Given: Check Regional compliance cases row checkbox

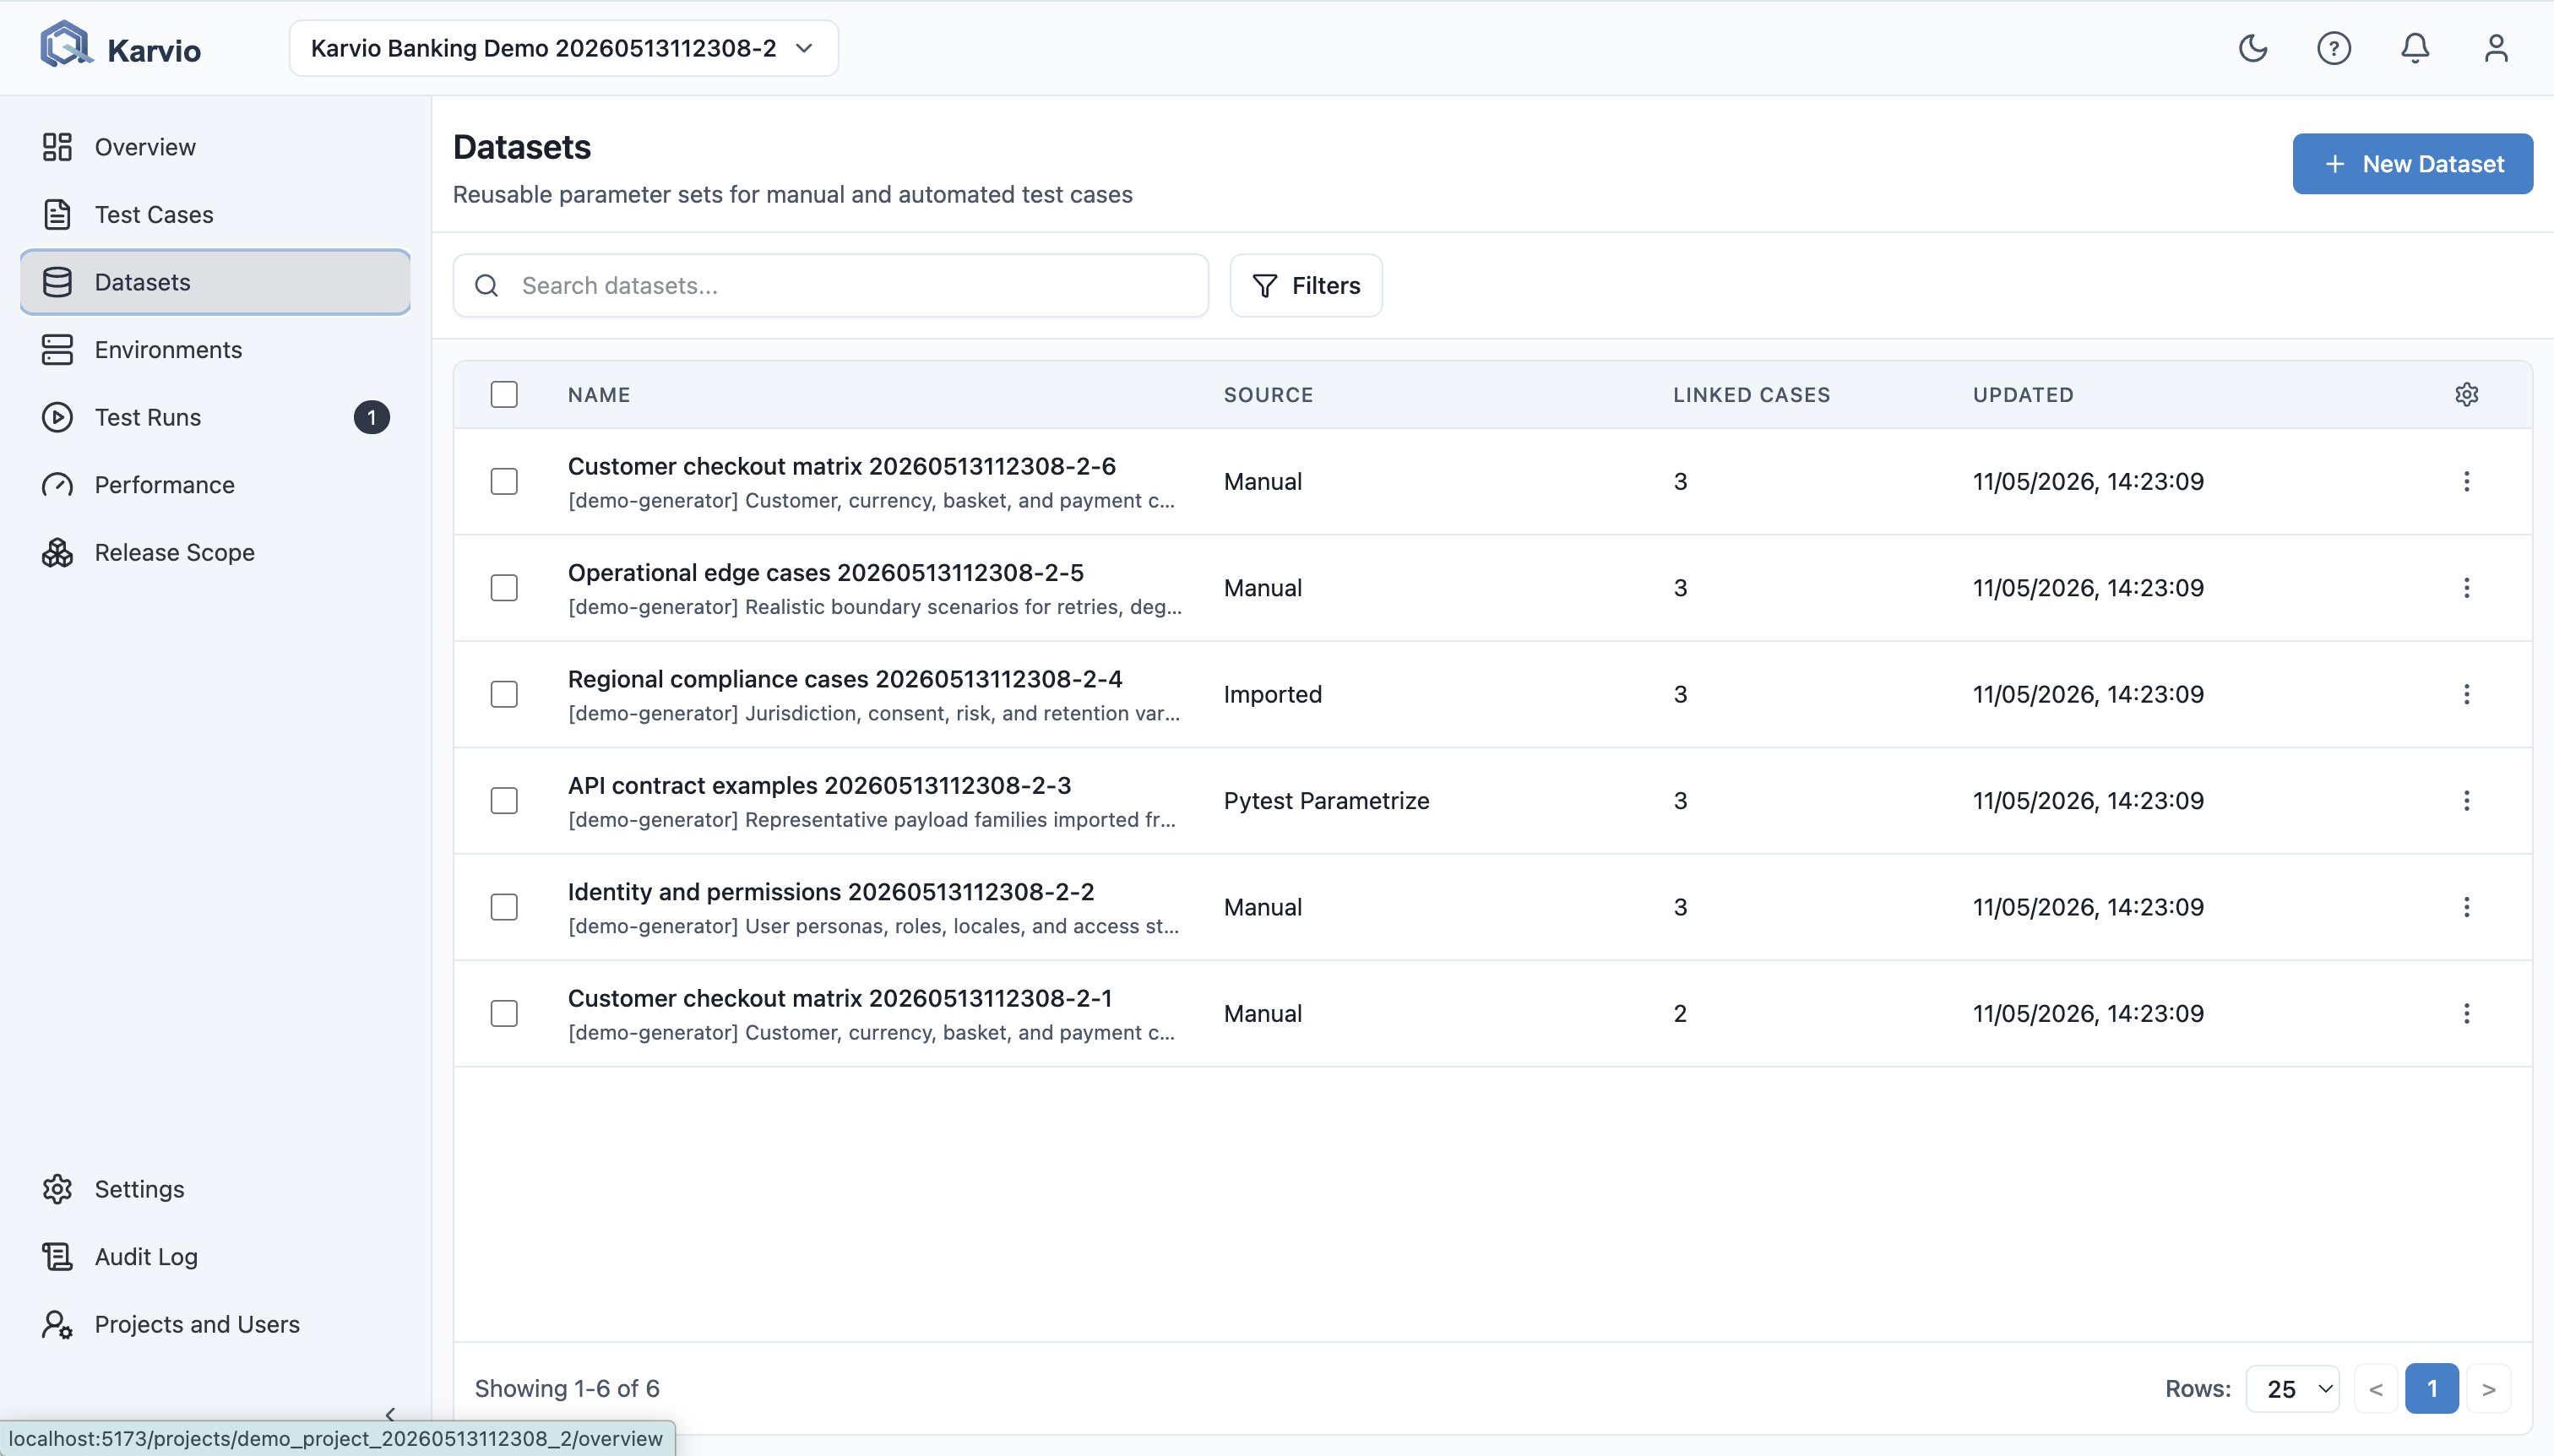Looking at the screenshot, I should (504, 694).
